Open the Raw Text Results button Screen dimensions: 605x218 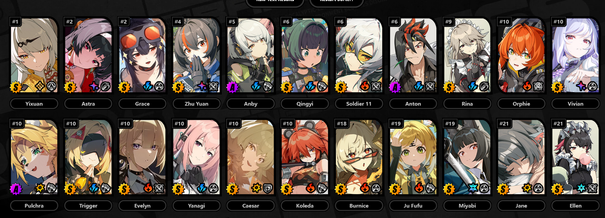point(275,2)
